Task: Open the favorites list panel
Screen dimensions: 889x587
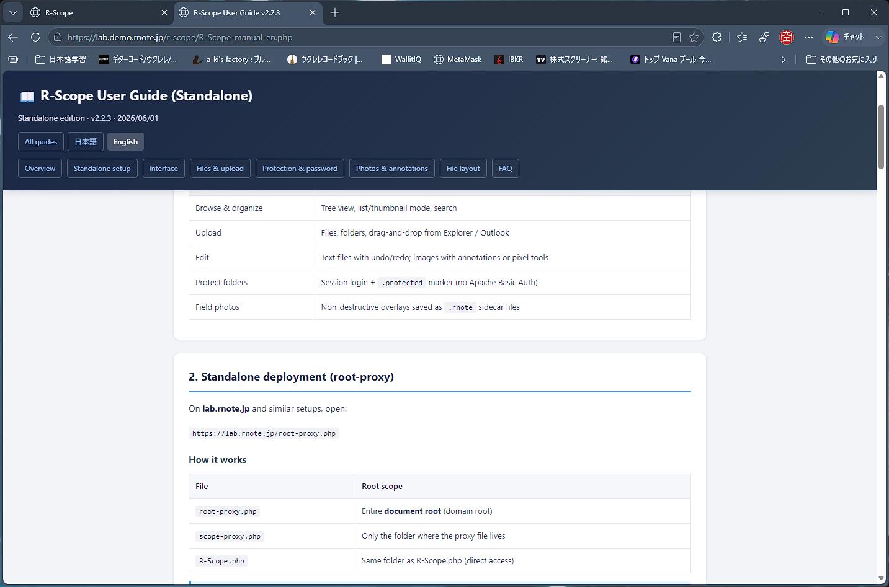Action: coord(742,37)
